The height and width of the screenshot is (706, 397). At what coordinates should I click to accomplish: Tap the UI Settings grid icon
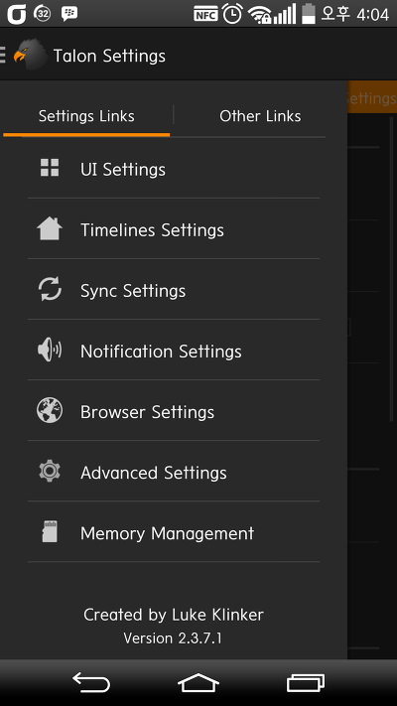click(50, 168)
